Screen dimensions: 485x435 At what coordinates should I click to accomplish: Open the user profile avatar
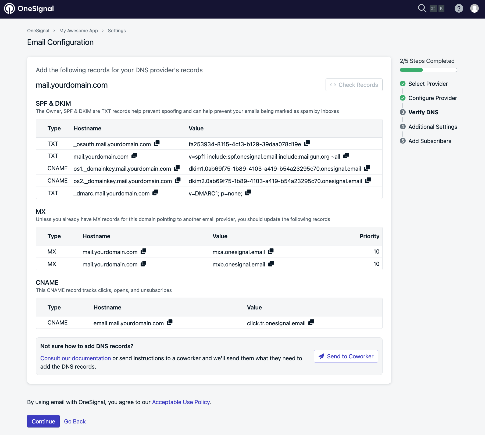(x=474, y=8)
